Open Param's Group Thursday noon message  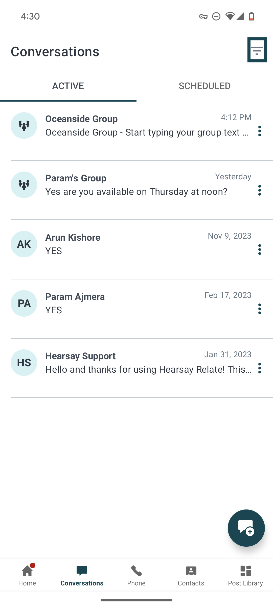tap(136, 192)
